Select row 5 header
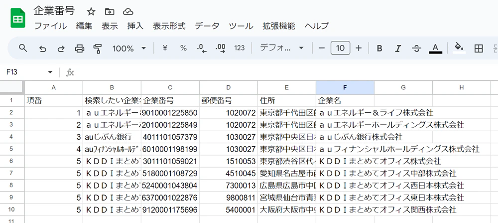The image size is (498, 223). coord(12,149)
